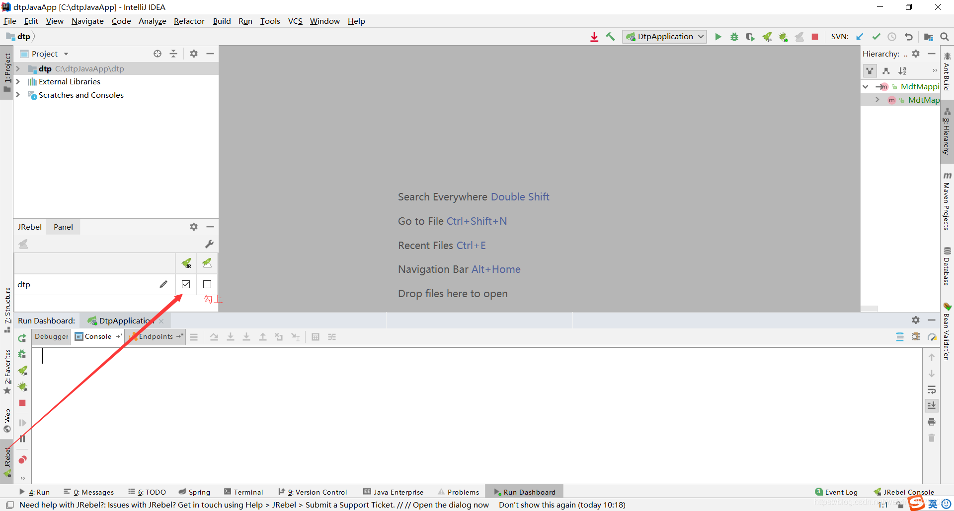
Task: Toggle the supertypes view button in the Hierarchy panel
Action: pos(886,71)
